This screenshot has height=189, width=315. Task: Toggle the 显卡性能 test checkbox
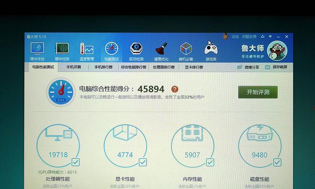(143, 162)
